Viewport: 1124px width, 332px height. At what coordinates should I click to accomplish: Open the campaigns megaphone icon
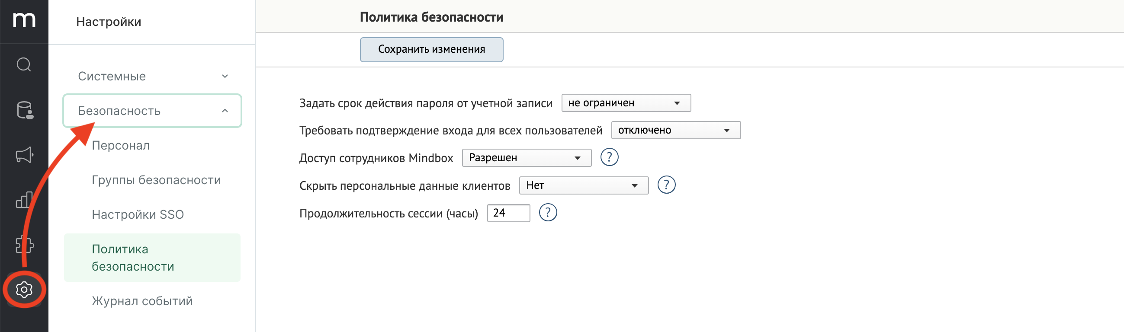coord(24,155)
